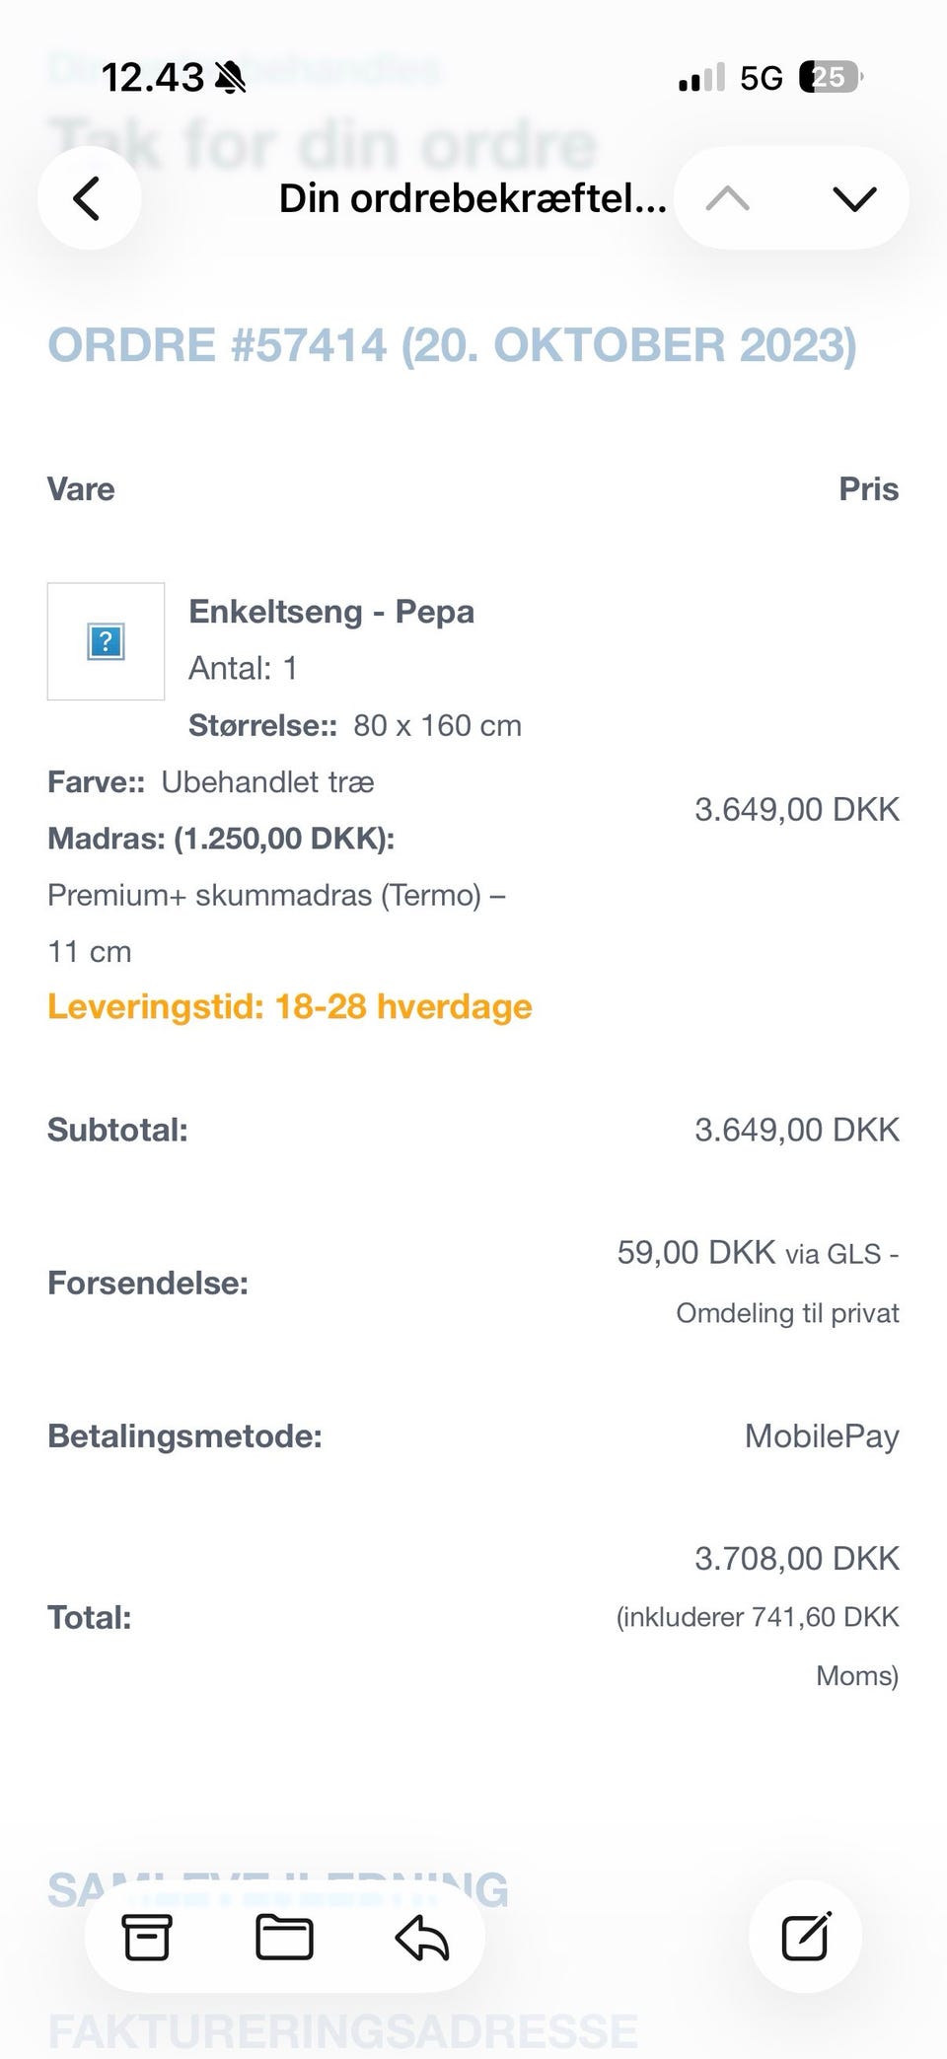Tap the 'Leveringstid: 18-28 hverdage' text
Image resolution: width=947 pixels, height=2059 pixels.
click(x=290, y=1006)
